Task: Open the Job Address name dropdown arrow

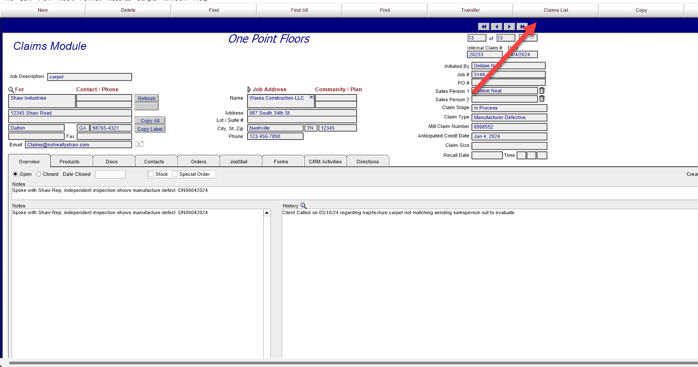Action: click(x=311, y=97)
